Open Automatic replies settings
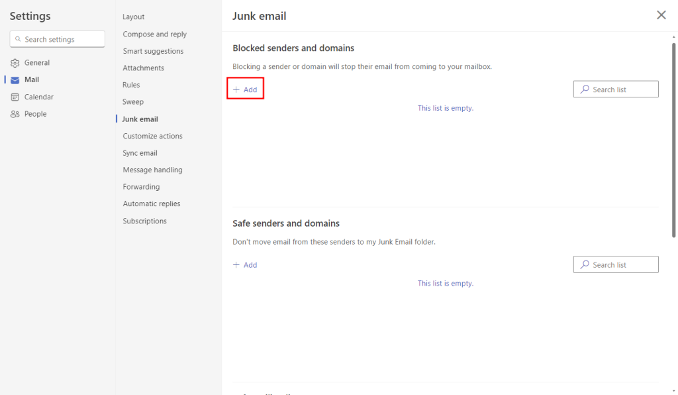The image size is (678, 395). 152,203
